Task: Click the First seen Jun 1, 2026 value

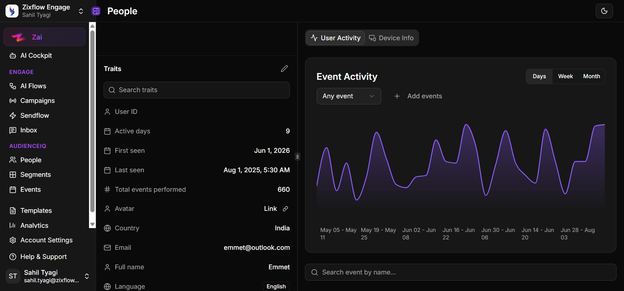Action: coord(272,151)
